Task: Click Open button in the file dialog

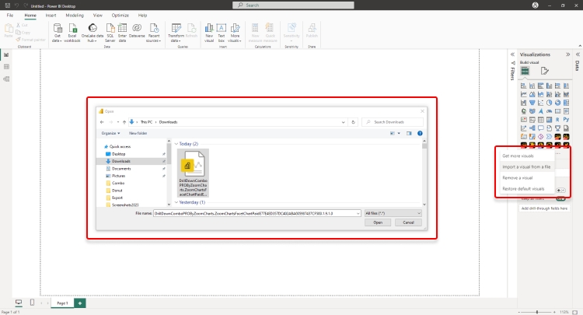Action: tap(378, 222)
